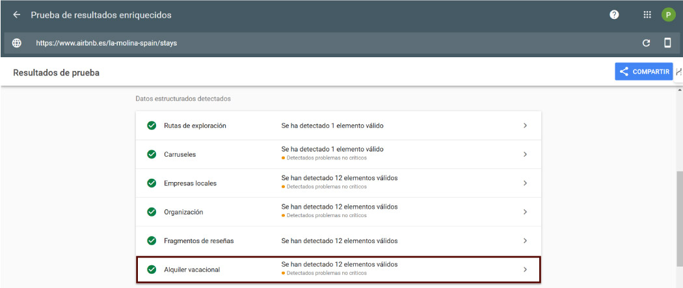Click the green check beside Rutas de exploración
This screenshot has width=683, height=288.
152,125
